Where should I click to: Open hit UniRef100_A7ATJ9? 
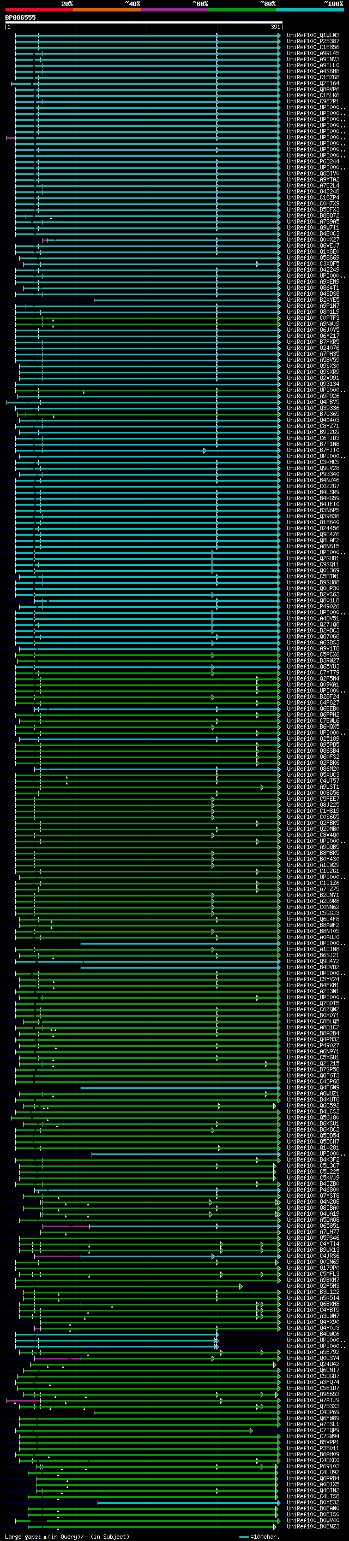click(x=312, y=1401)
